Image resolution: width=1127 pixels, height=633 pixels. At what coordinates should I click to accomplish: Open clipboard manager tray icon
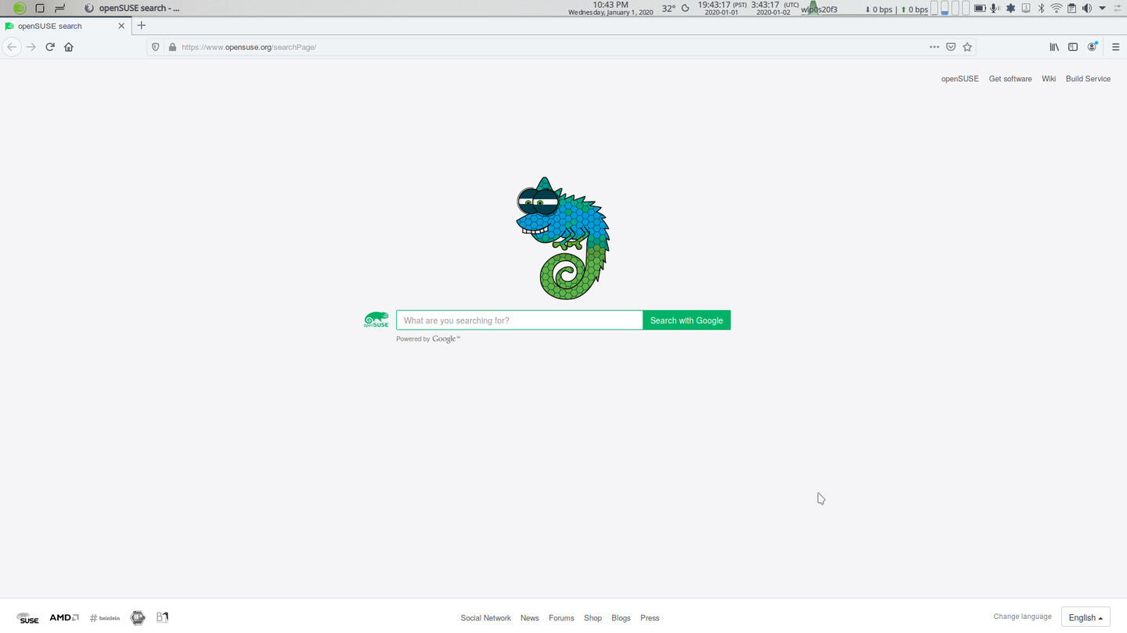tap(1071, 9)
